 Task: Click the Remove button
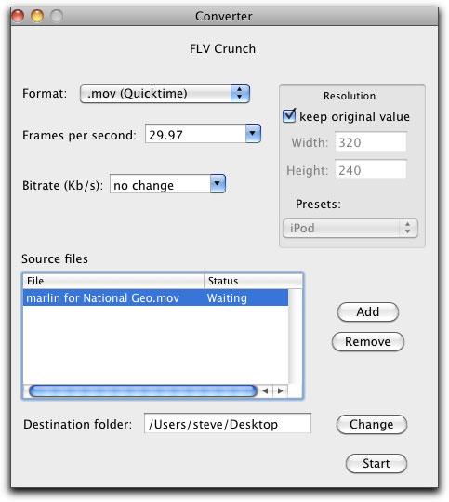tap(368, 341)
